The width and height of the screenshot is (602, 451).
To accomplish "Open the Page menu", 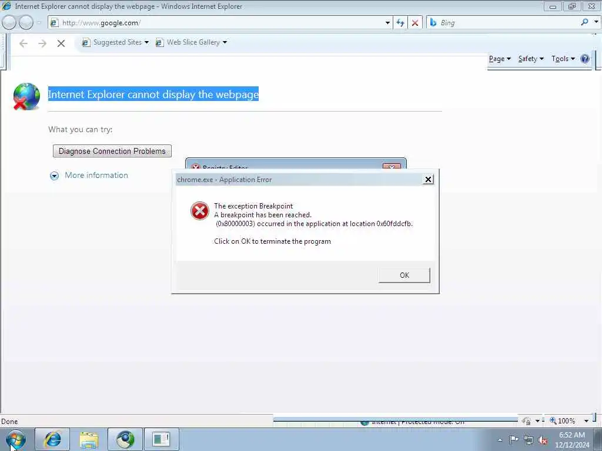I will 500,59.
